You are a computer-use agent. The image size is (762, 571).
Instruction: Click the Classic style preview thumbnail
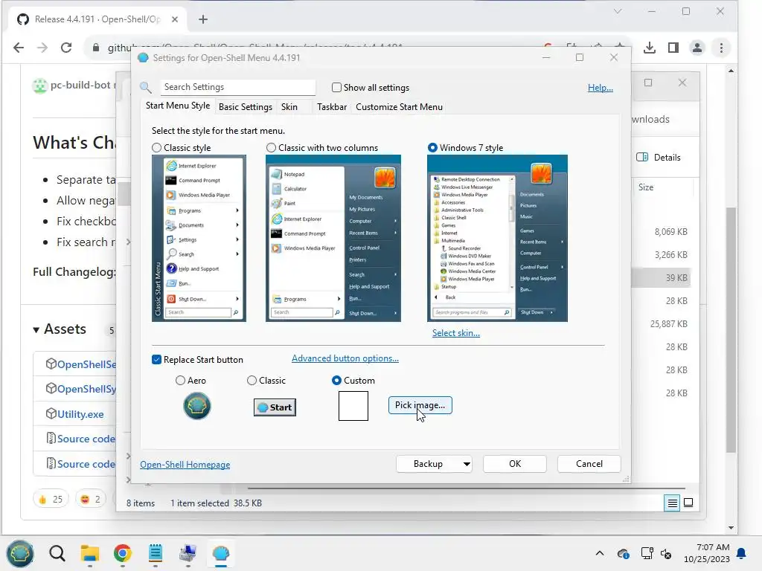click(199, 239)
